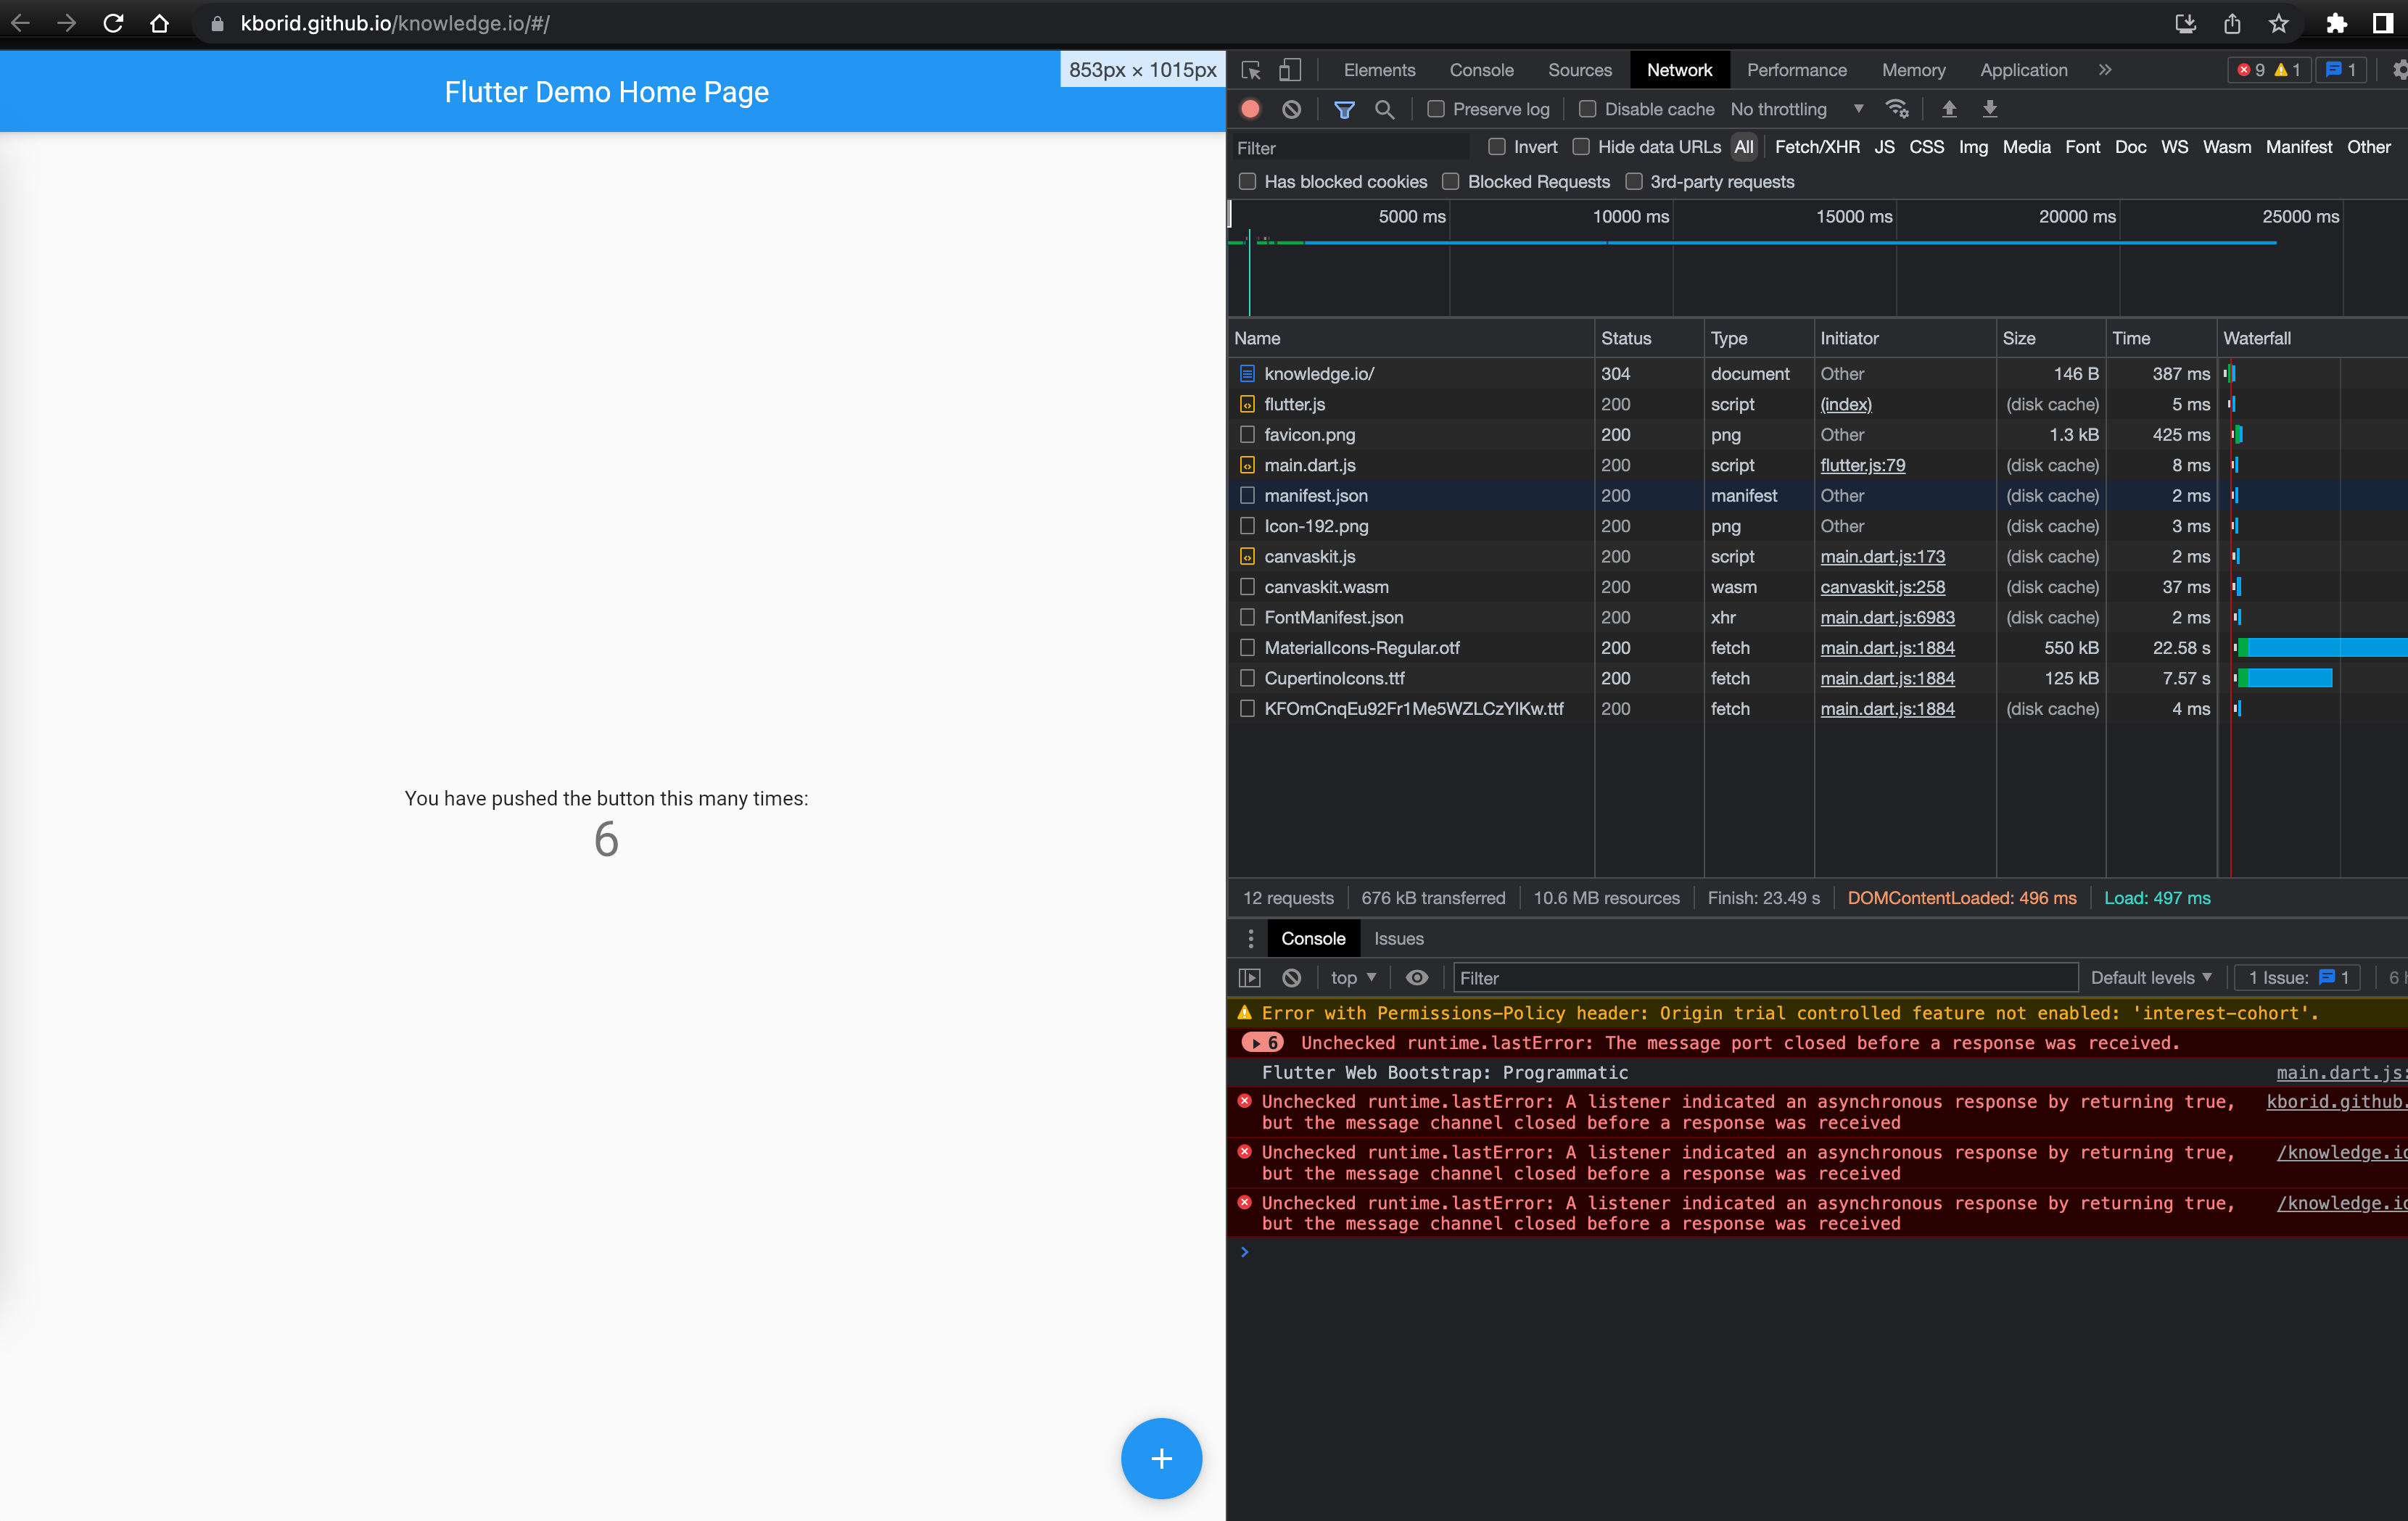The height and width of the screenshot is (1521, 2408).
Task: Open the main.dart.js:173 initiator link
Action: click(1882, 557)
